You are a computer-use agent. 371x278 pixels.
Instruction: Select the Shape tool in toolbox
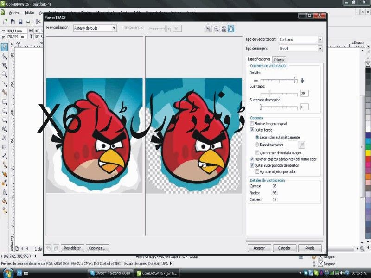[x=5, y=56]
